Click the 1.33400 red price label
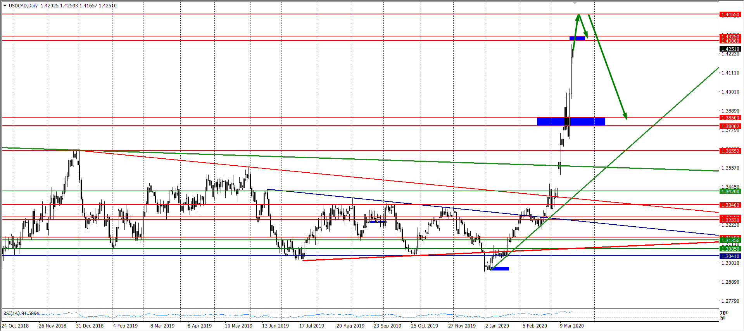Screen dimensions: 744x331 (x=730, y=205)
